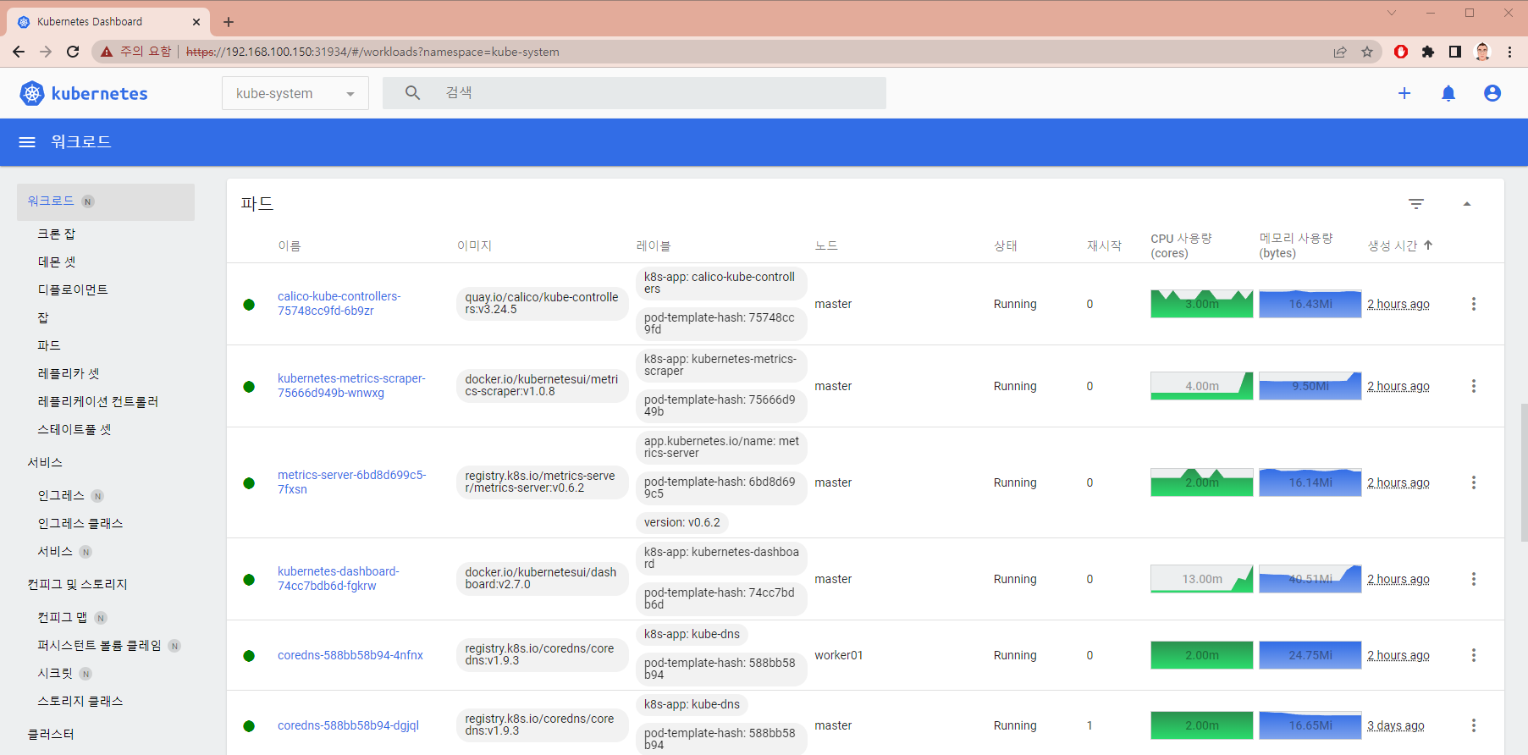This screenshot has width=1528, height=755.
Task: Click the browser address bar URL
Action: point(372,52)
